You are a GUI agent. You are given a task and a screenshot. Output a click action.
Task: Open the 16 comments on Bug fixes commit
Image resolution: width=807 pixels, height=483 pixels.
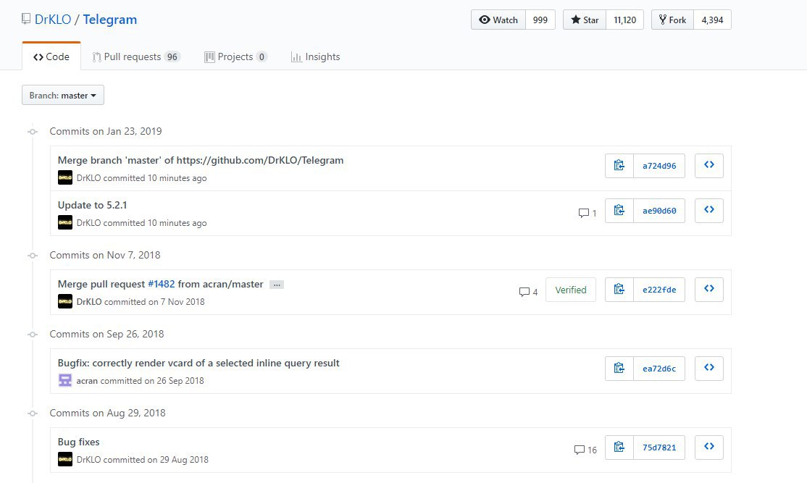coord(585,450)
